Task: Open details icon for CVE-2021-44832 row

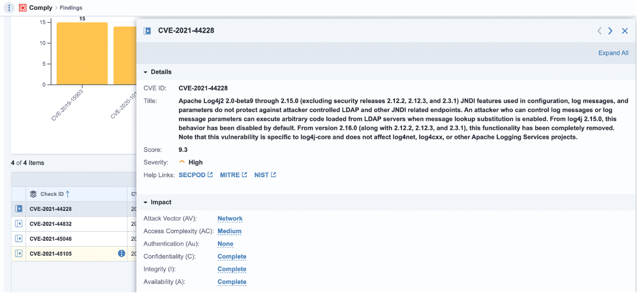Action: (18, 224)
